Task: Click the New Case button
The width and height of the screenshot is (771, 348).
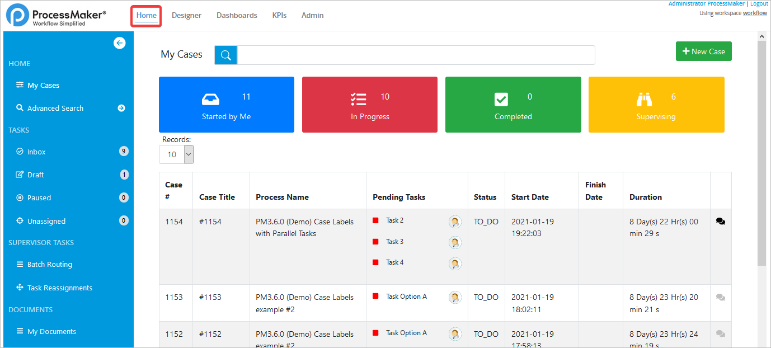Action: 703,51
